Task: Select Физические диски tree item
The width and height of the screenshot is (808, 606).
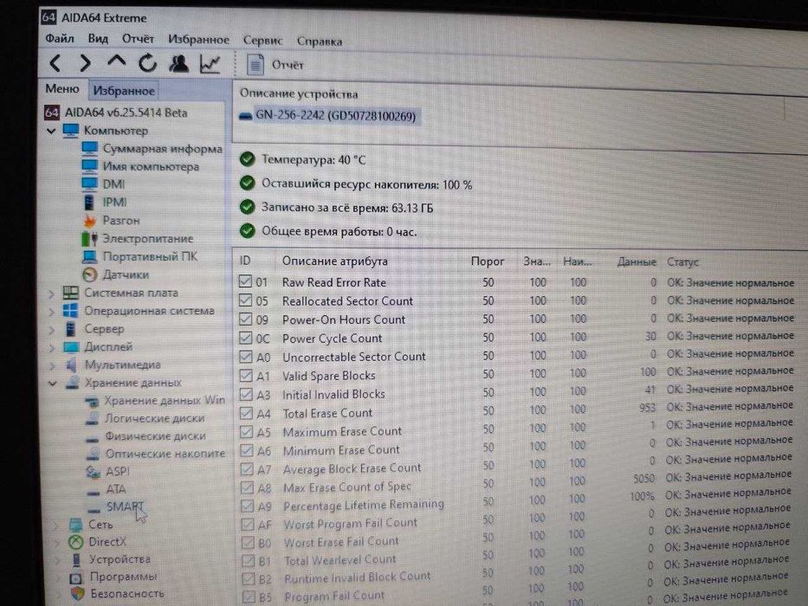Action: (156, 436)
